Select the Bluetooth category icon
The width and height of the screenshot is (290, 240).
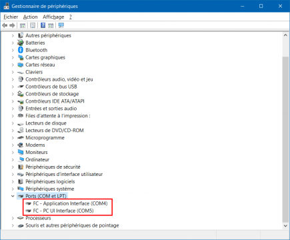[x=21, y=50]
